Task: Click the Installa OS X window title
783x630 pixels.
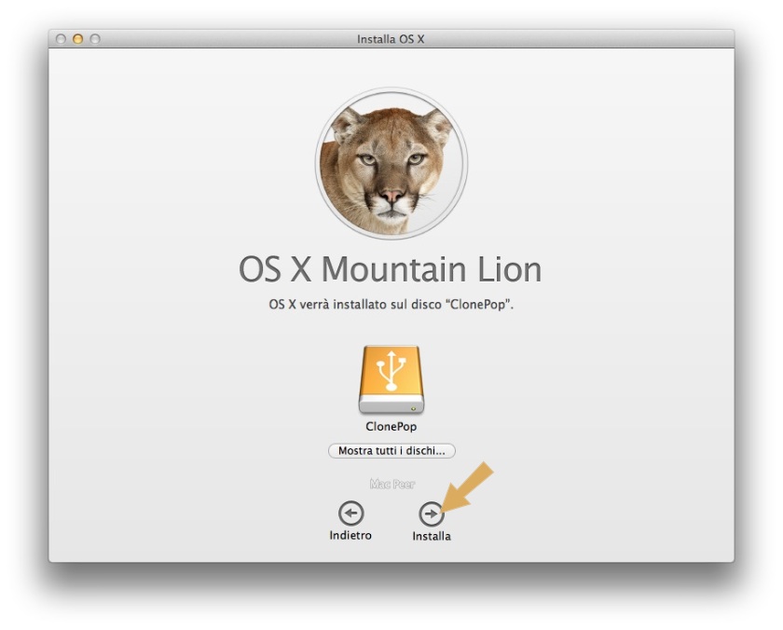Action: [391, 39]
